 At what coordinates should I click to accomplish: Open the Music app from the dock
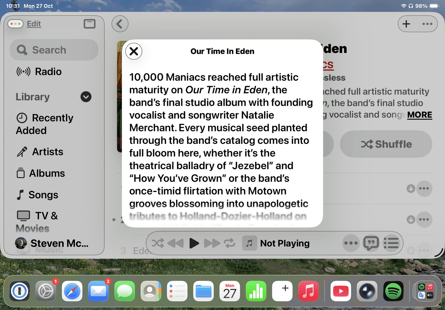309,291
